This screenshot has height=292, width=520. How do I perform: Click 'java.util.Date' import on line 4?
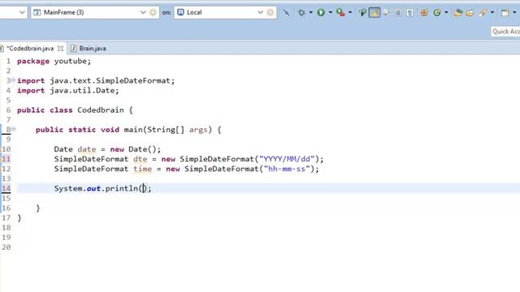82,90
